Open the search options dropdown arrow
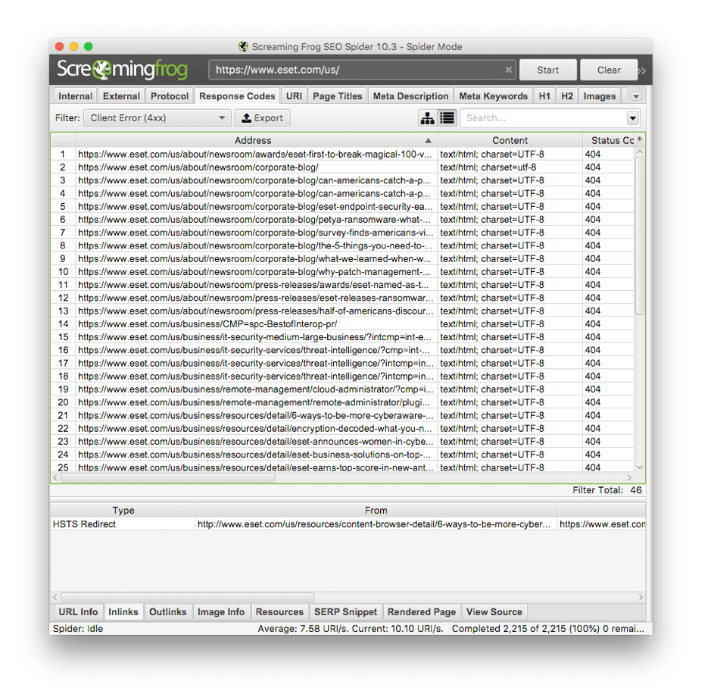Screen dimensions: 714x700 (633, 118)
